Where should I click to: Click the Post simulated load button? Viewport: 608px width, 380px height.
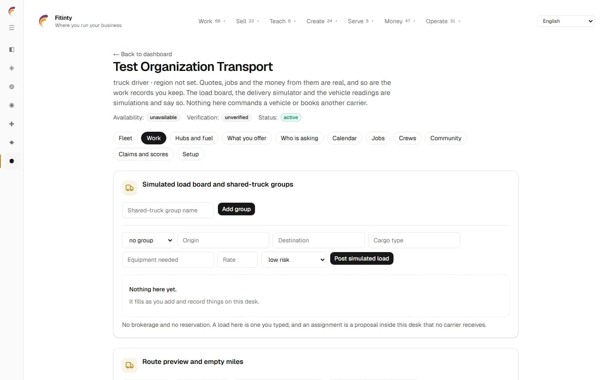(x=362, y=258)
